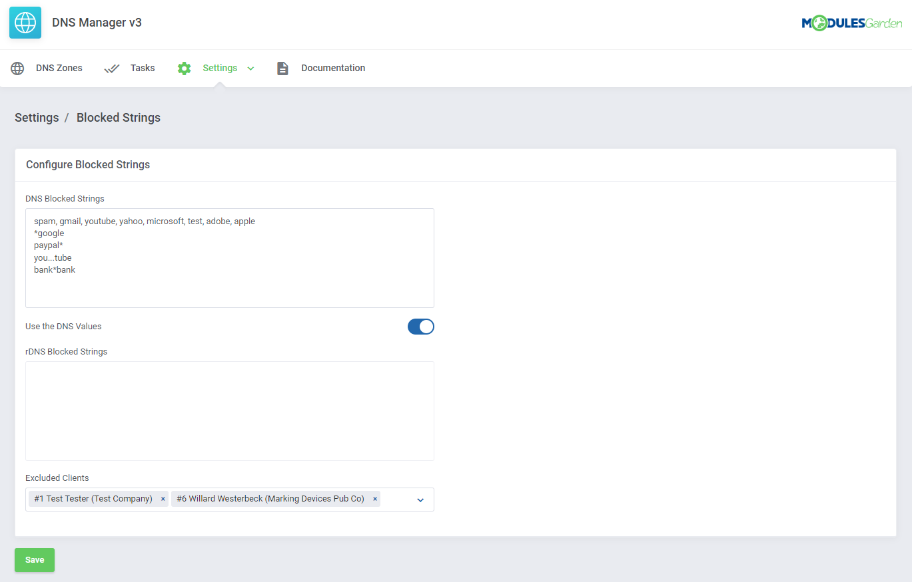This screenshot has width=912, height=582.
Task: Remove Willard Westerbeck using the x icon
Action: [374, 498]
